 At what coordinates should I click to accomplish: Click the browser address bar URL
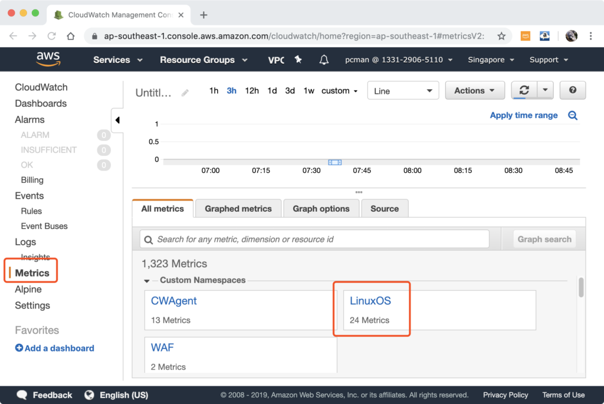pyautogui.click(x=294, y=36)
